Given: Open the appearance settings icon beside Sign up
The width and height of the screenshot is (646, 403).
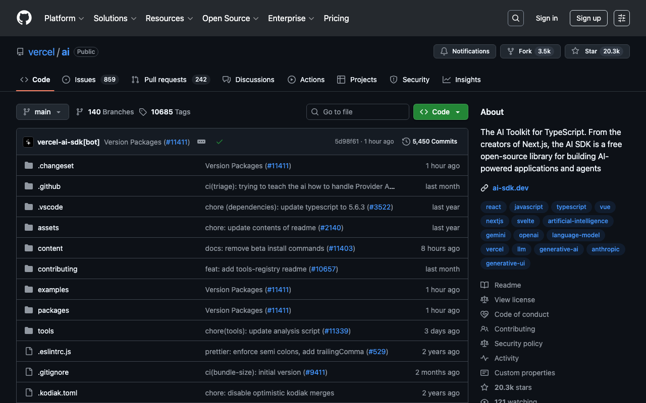Looking at the screenshot, I should 621,18.
